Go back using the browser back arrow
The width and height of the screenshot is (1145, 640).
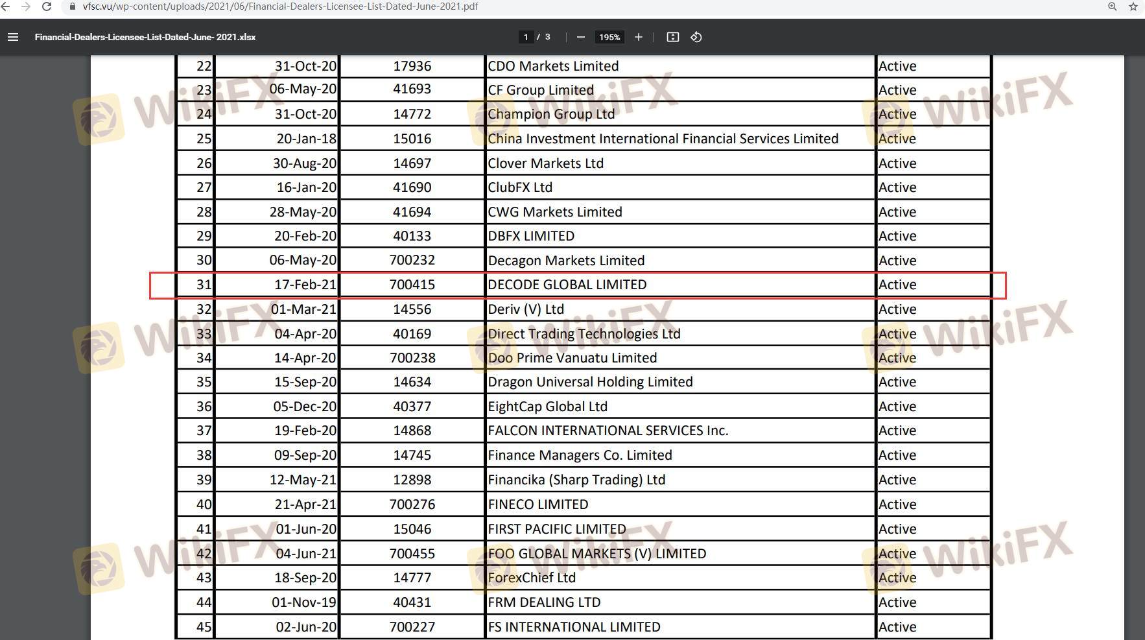(x=6, y=6)
